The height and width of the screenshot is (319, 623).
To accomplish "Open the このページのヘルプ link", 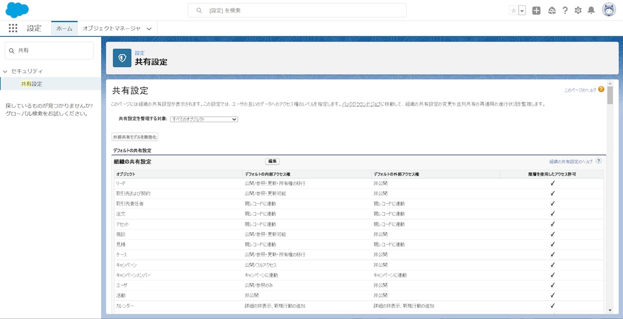I will pos(580,90).
